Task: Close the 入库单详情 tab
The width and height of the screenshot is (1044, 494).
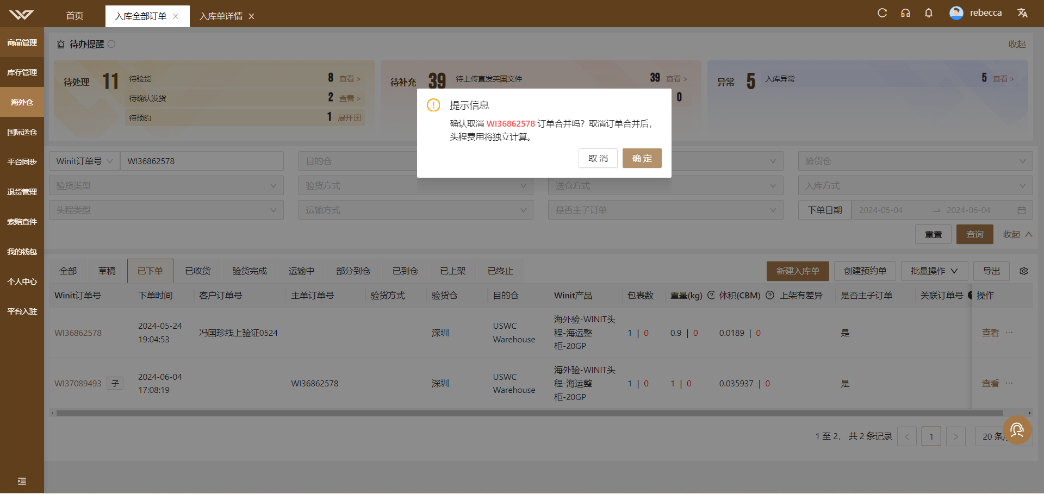Action: click(251, 16)
